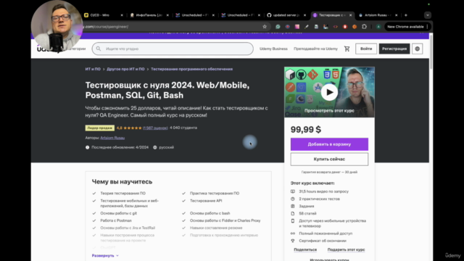The image size is (464, 261).
Task: Click the Лидер продаж badge
Action: (x=100, y=128)
